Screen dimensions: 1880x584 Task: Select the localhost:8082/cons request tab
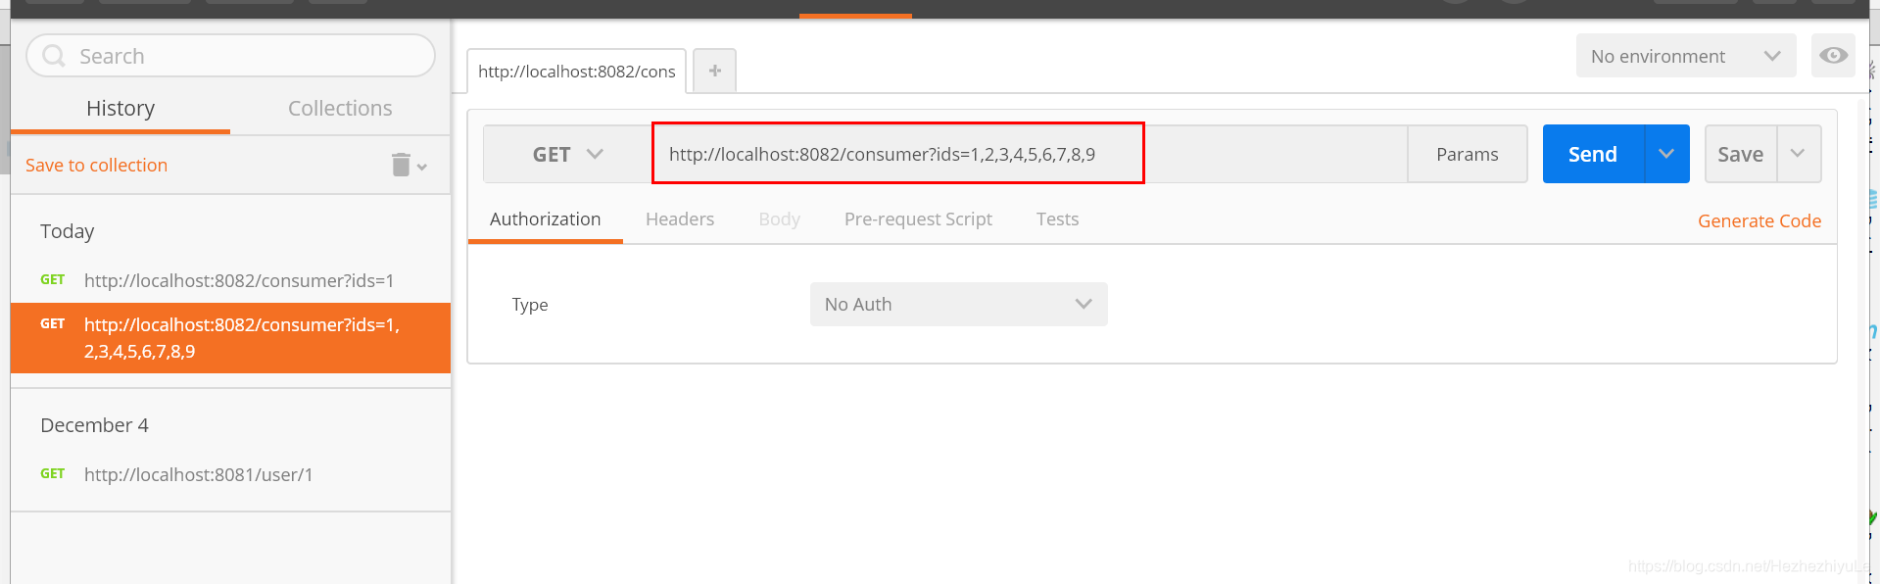pyautogui.click(x=577, y=72)
